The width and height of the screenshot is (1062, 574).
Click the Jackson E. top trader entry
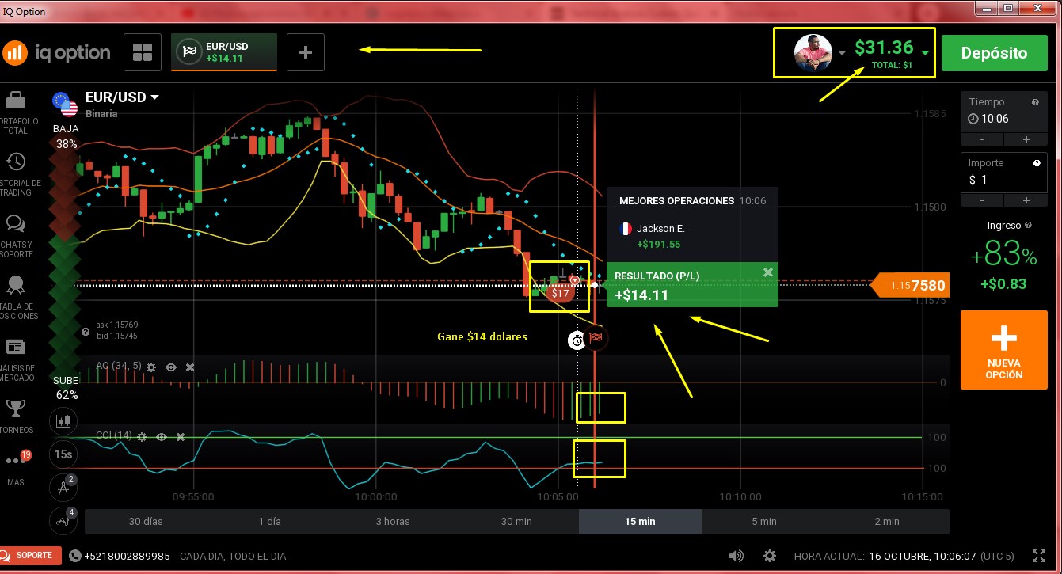coord(691,236)
